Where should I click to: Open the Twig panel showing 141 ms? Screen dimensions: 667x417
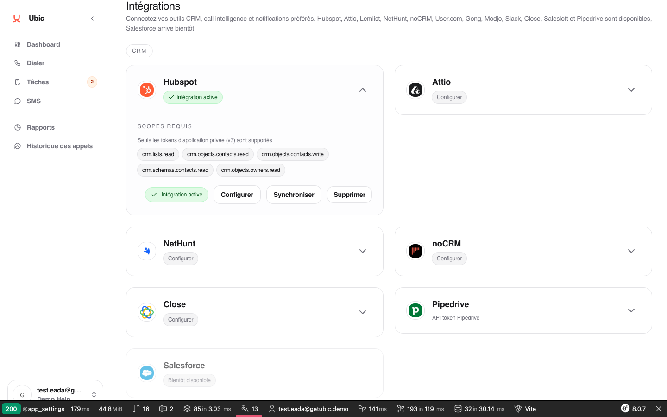pyautogui.click(x=372, y=409)
